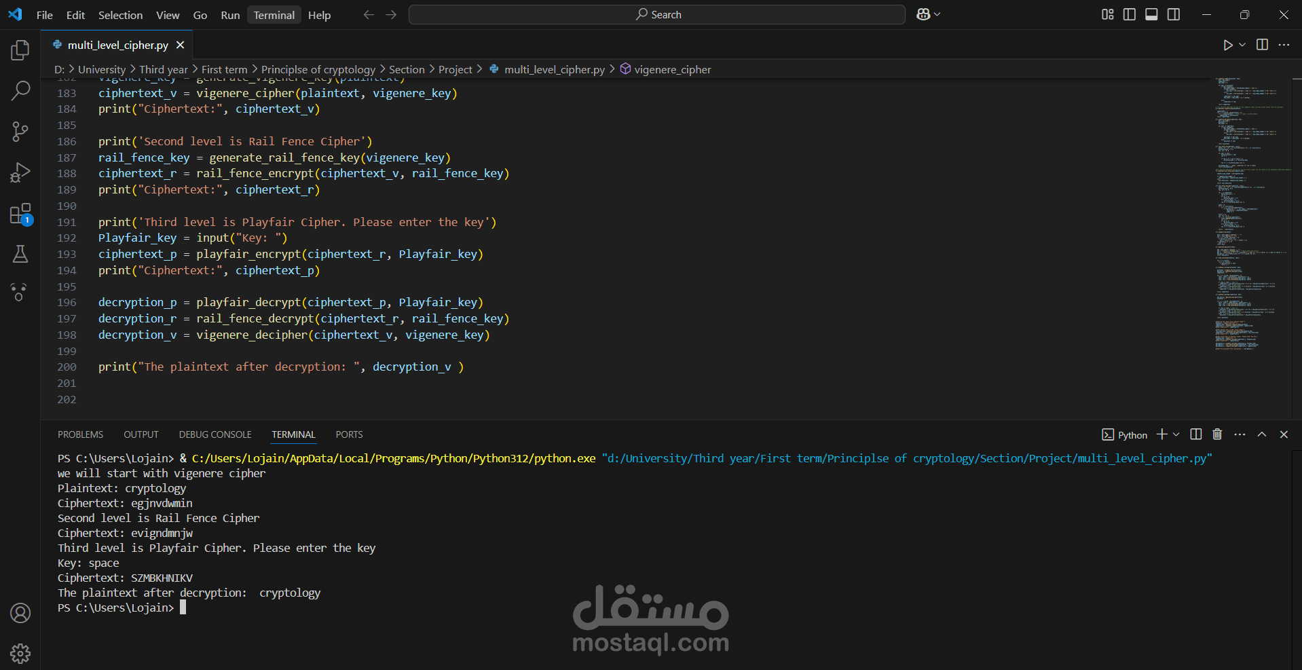Go back with the left arrow
1302x670 pixels.
coord(369,14)
